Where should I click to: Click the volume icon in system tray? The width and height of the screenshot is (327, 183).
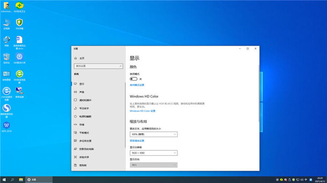(x=302, y=180)
